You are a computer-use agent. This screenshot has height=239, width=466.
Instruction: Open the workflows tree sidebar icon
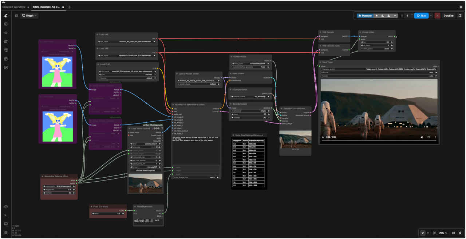point(6,50)
